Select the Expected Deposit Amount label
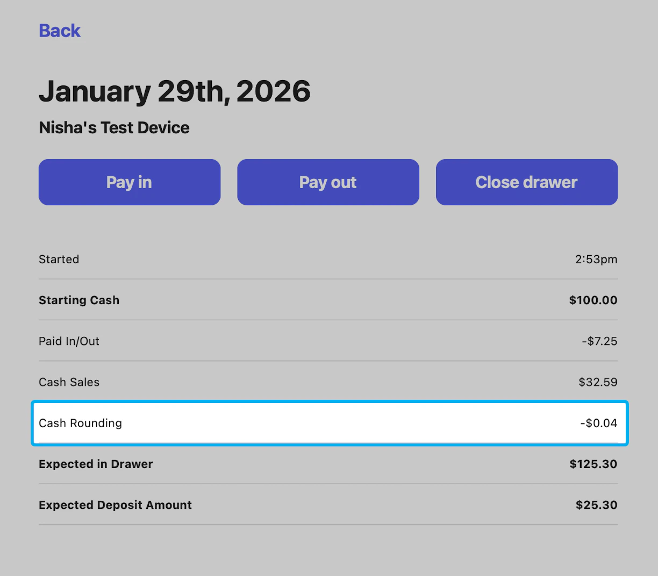The width and height of the screenshot is (658, 576). [115, 505]
